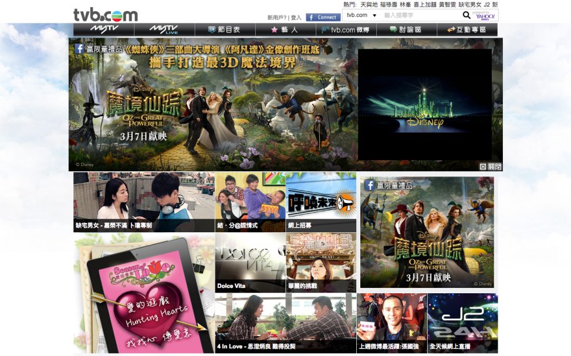Click the 魔境仙踪 Oz title in the wide banner
571x356 pixels.
pos(143,103)
